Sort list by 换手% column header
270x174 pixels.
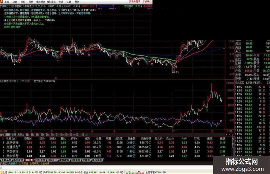pos(74,138)
